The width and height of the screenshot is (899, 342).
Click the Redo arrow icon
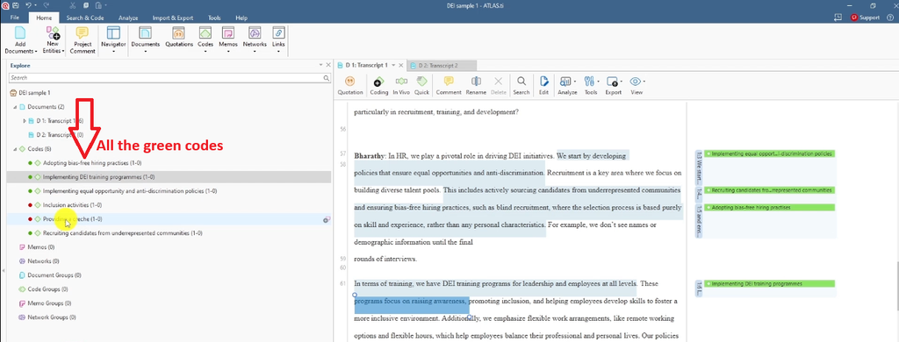tap(47, 5)
